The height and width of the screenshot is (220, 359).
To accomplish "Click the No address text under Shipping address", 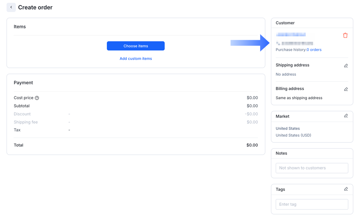I will [x=286, y=74].
